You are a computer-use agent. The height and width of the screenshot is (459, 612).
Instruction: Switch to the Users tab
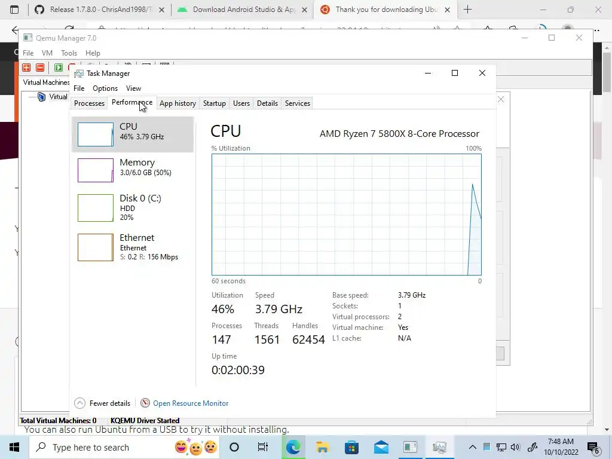(241, 103)
